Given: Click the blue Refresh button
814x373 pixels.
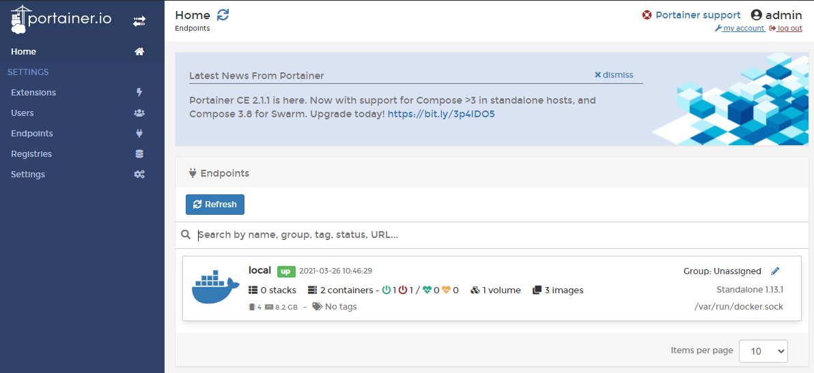Looking at the screenshot, I should [215, 205].
